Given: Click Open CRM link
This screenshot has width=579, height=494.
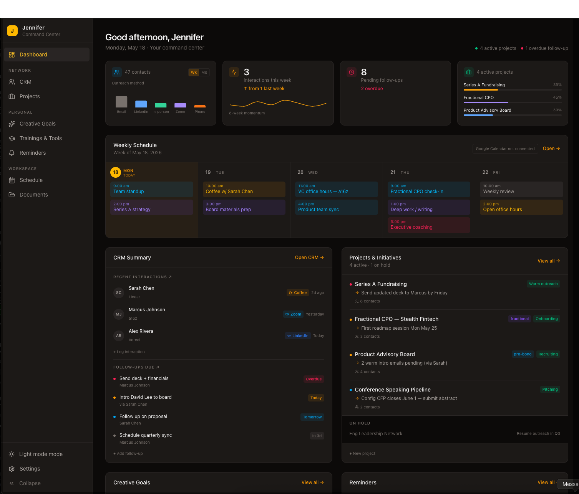Looking at the screenshot, I should (309, 258).
